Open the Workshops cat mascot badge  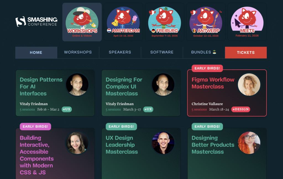(82, 22)
